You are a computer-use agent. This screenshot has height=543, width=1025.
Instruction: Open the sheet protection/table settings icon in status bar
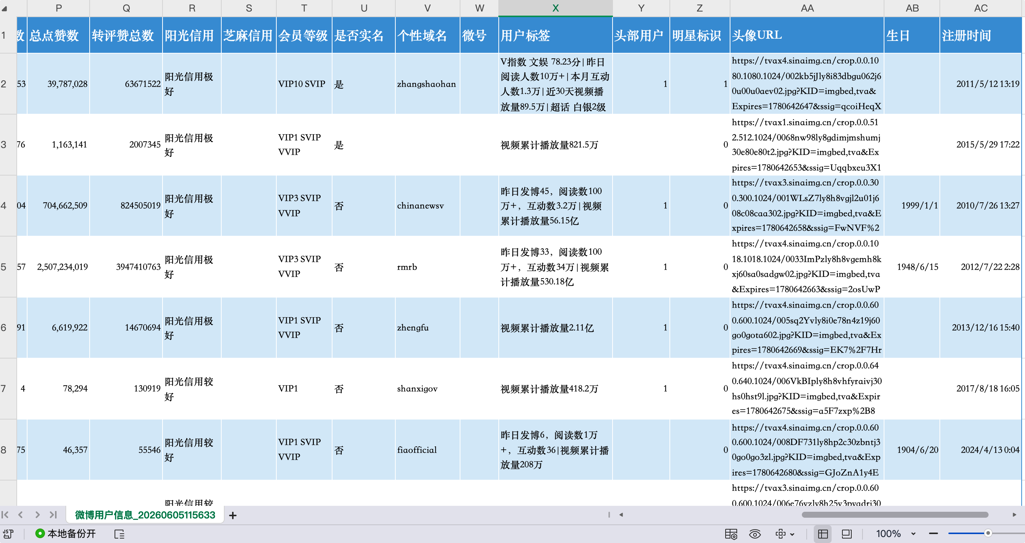click(x=731, y=534)
